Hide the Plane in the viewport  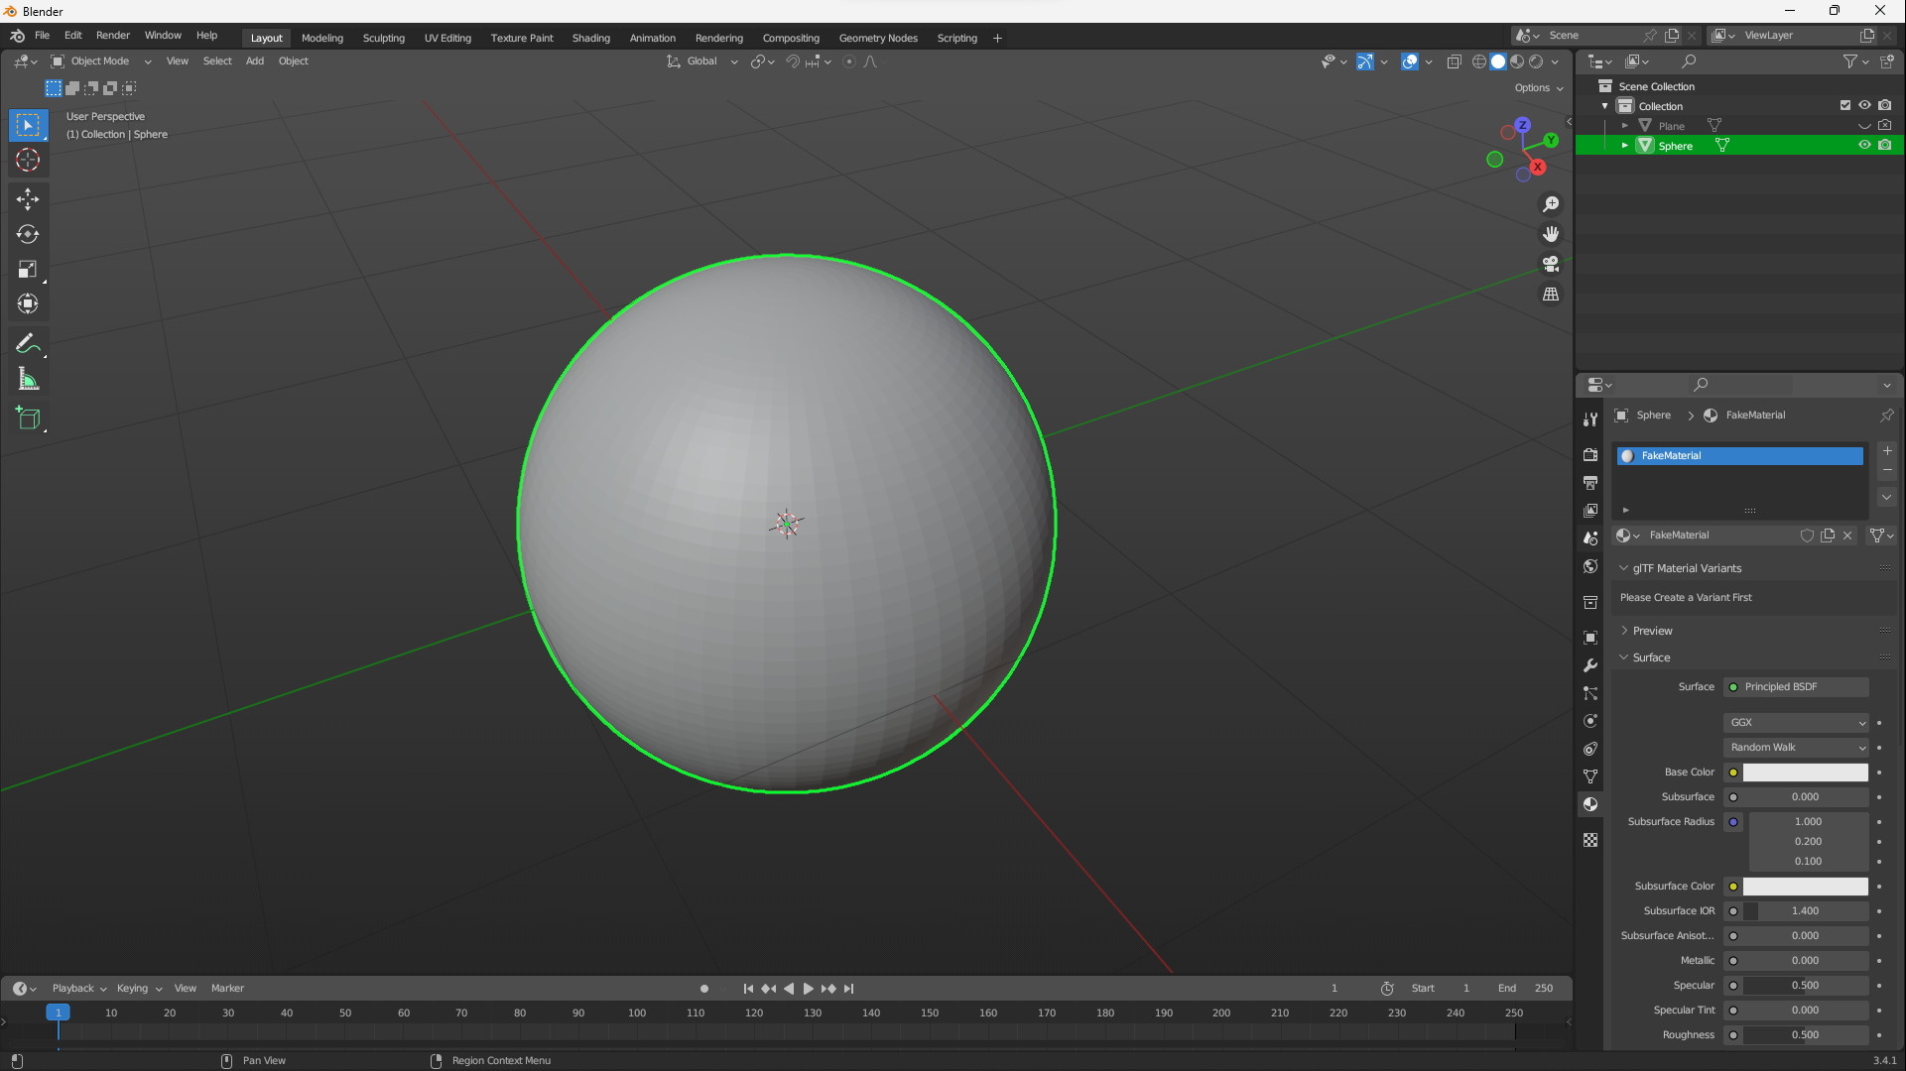click(x=1865, y=125)
